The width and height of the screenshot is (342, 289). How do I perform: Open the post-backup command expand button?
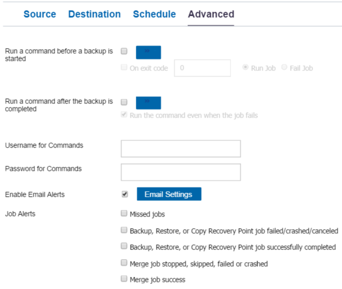click(148, 103)
